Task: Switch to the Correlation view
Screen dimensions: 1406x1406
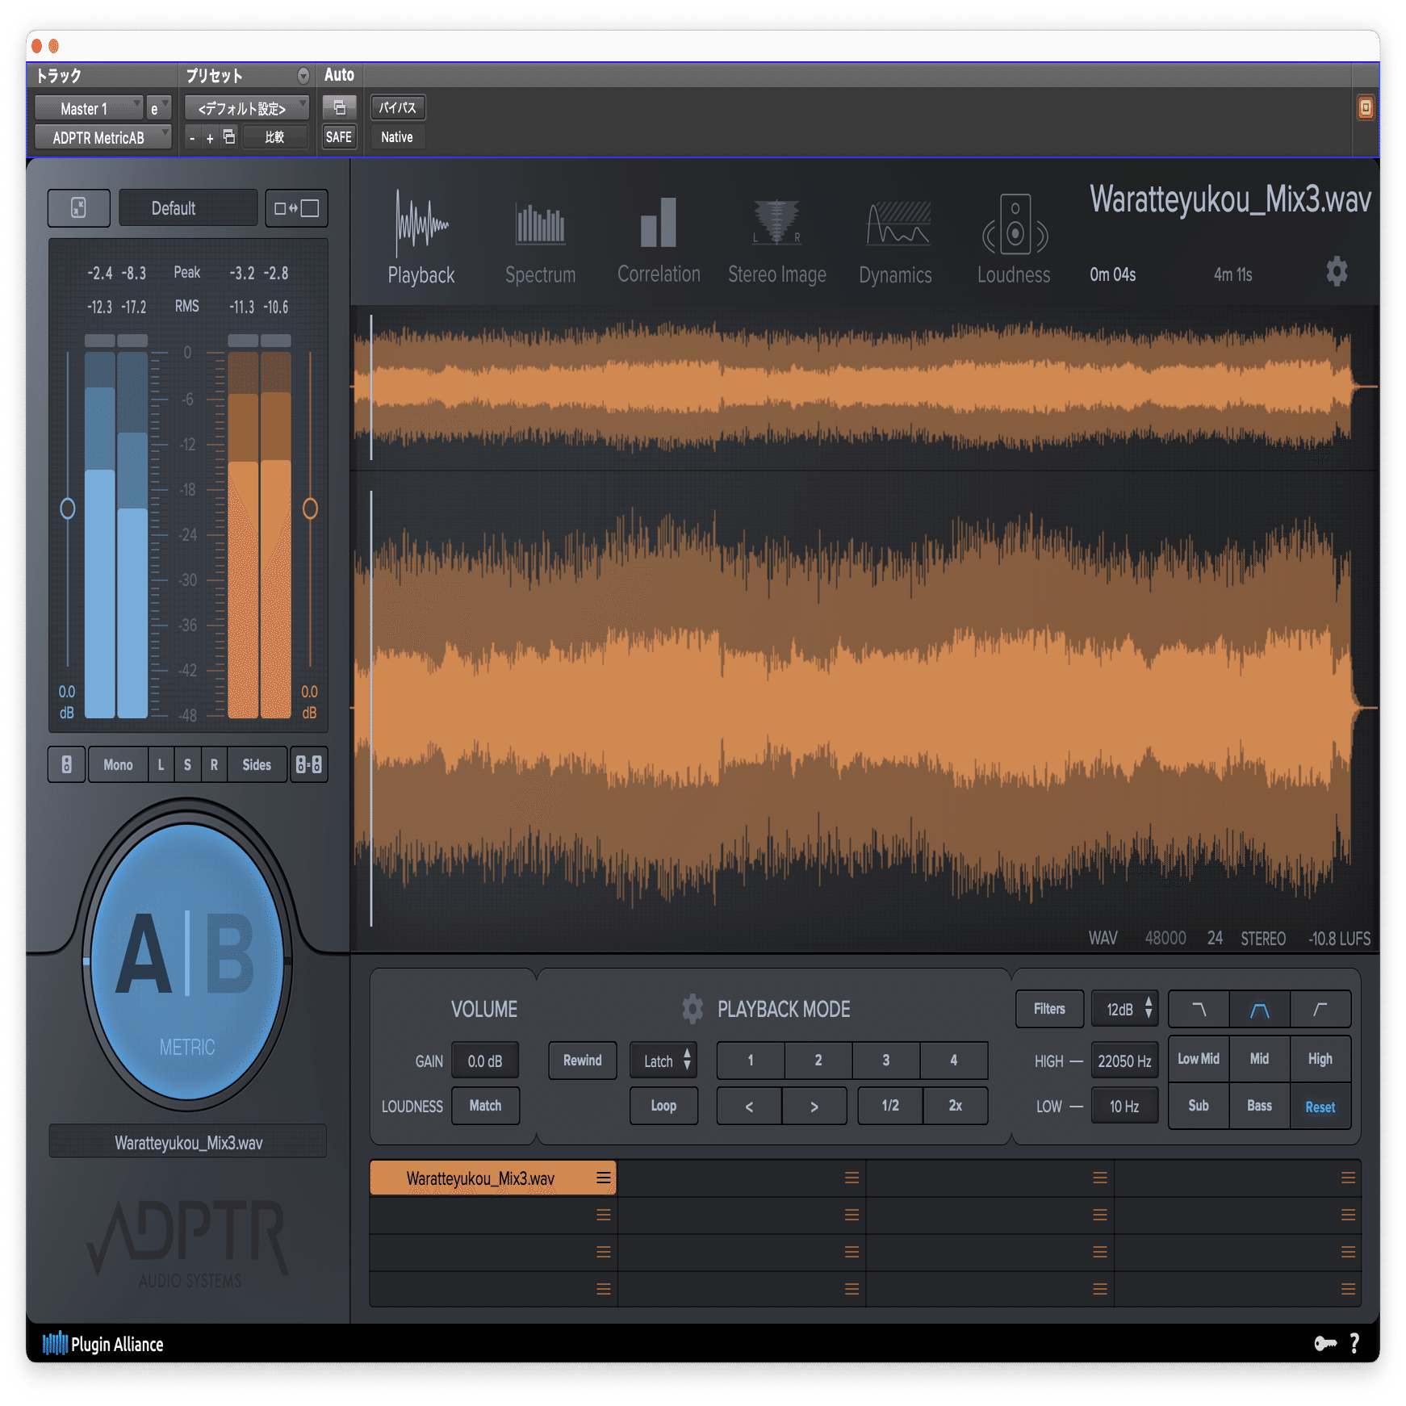Action: (x=659, y=240)
